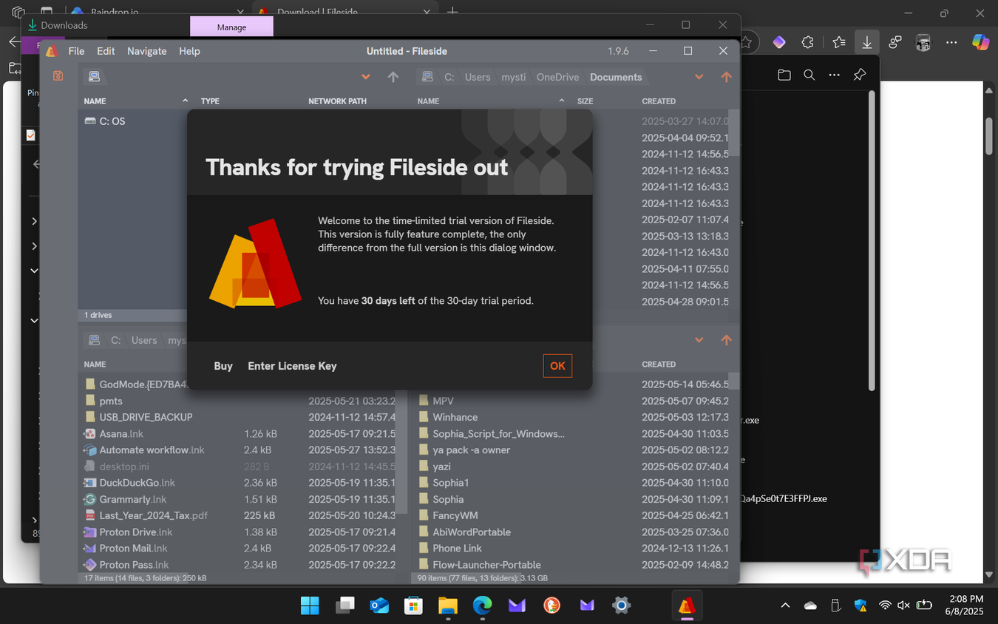The height and width of the screenshot is (624, 998).
Task: Open Edge's Downloads toolbar button
Action: 866,42
